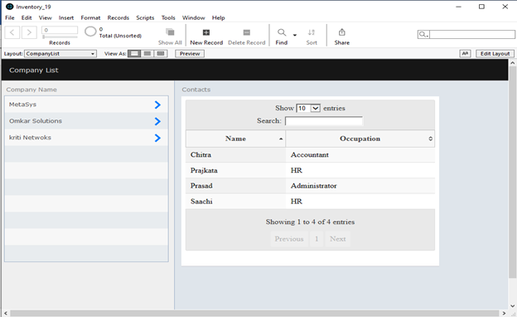Click horizontal scrollbar left arrow
This screenshot has height=317, width=517.
point(6,313)
